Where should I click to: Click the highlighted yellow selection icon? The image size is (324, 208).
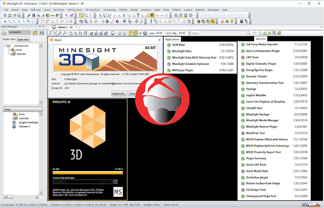pos(81,16)
